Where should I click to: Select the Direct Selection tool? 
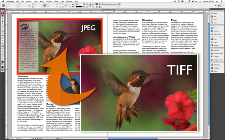pos(2,18)
